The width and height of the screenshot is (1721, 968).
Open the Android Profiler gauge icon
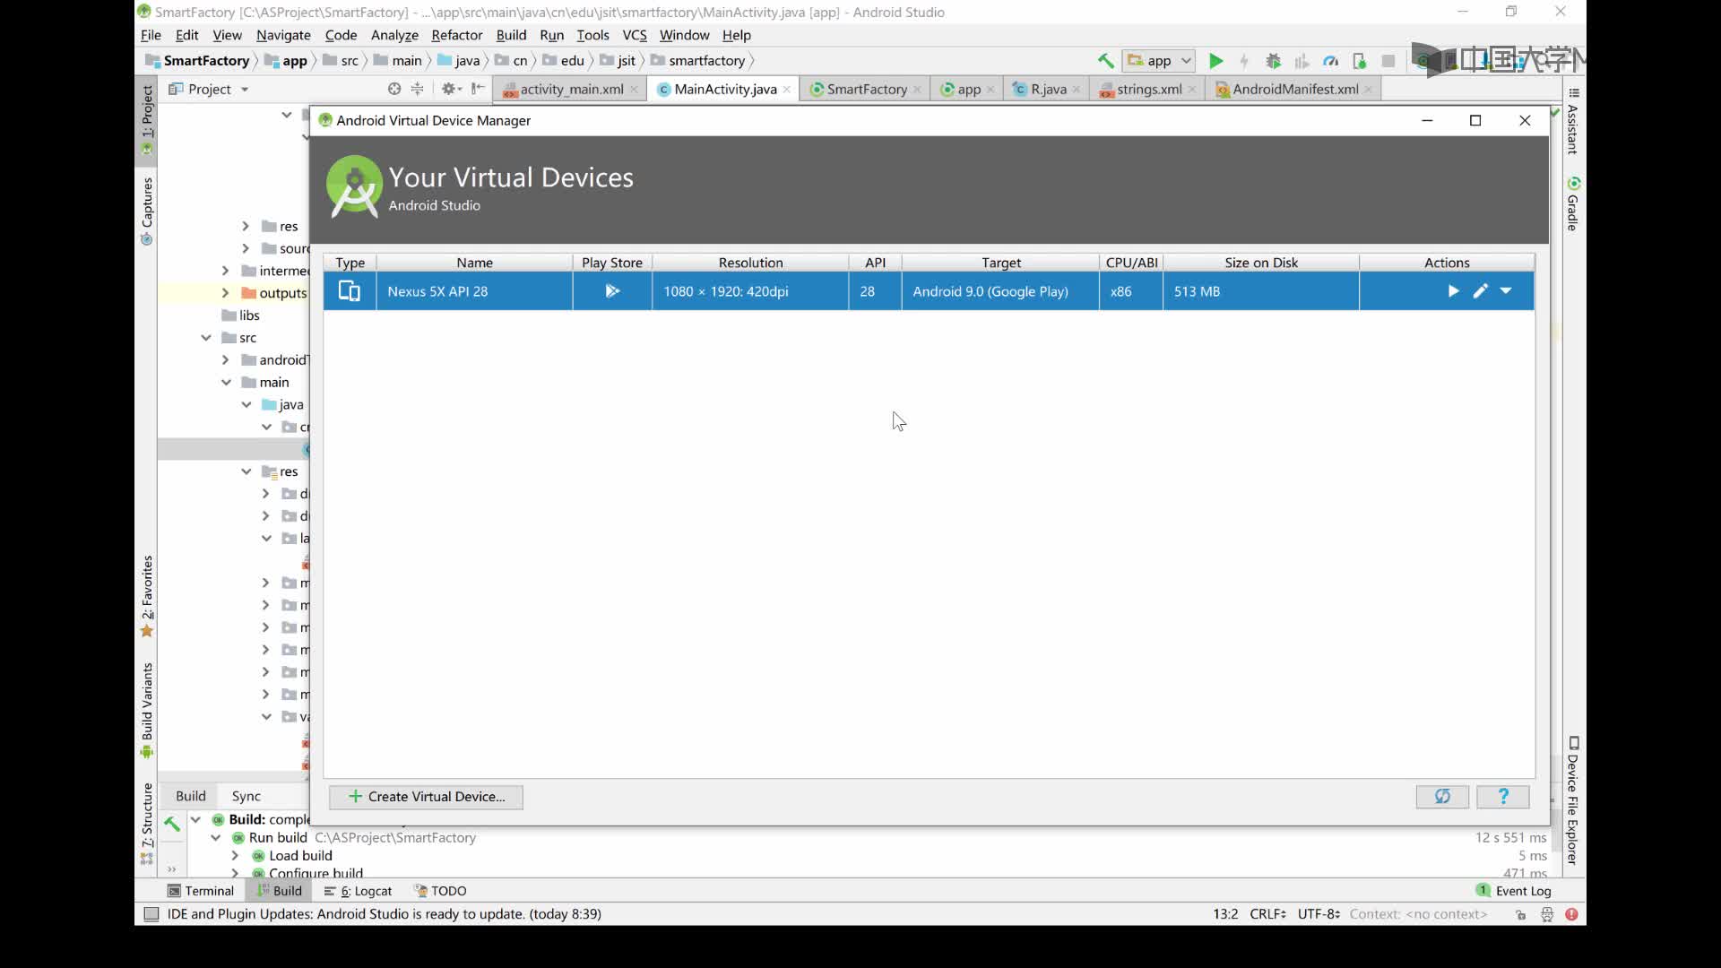tap(1330, 61)
